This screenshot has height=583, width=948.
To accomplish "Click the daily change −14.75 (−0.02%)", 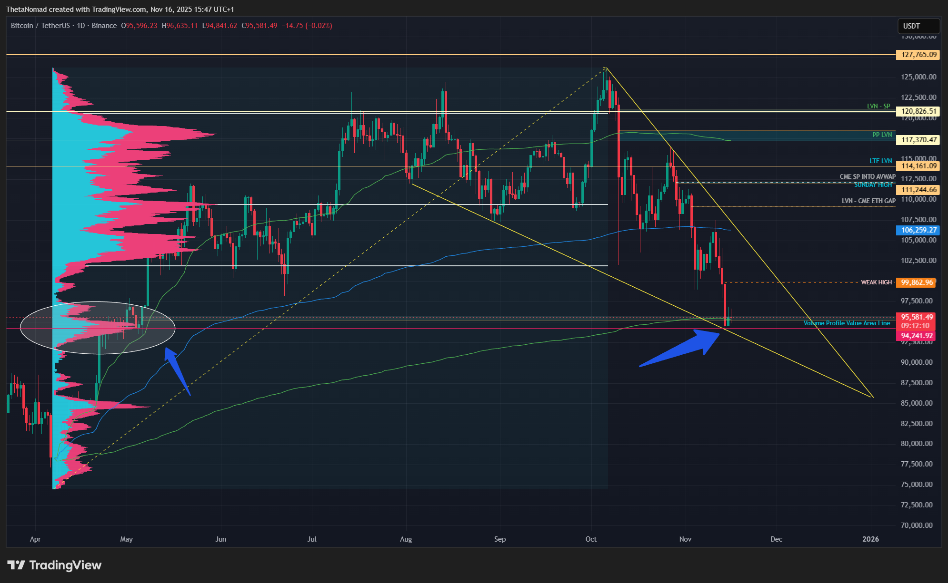I will [307, 26].
